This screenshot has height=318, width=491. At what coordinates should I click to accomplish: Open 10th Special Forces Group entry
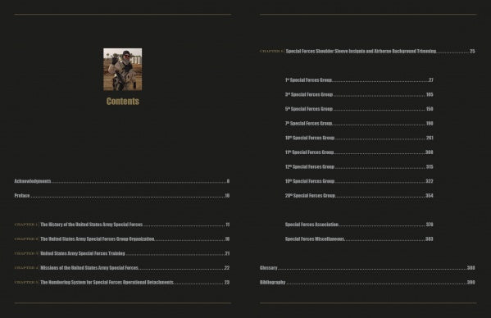[359, 138]
